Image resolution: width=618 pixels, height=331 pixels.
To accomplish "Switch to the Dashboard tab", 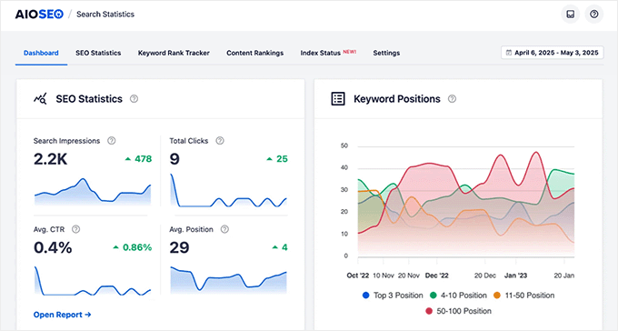I will pos(41,53).
